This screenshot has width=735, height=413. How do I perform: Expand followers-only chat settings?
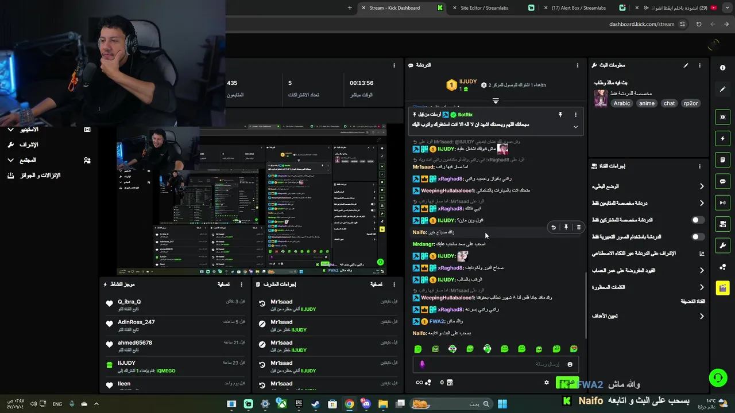[x=701, y=203]
